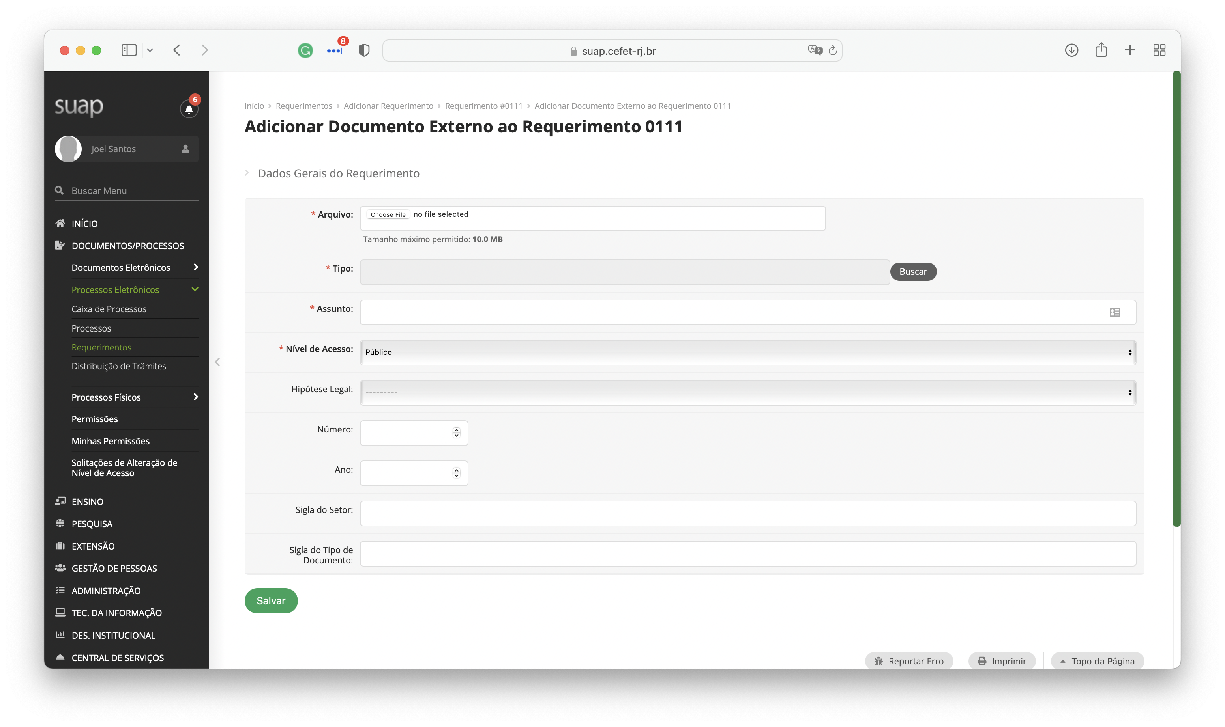Open Minhas Permissões menu item
The image size is (1225, 727).
point(111,441)
